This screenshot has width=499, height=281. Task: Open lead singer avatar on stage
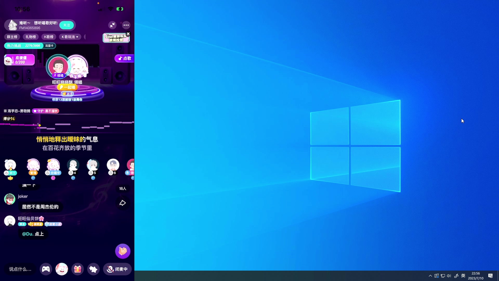click(58, 66)
